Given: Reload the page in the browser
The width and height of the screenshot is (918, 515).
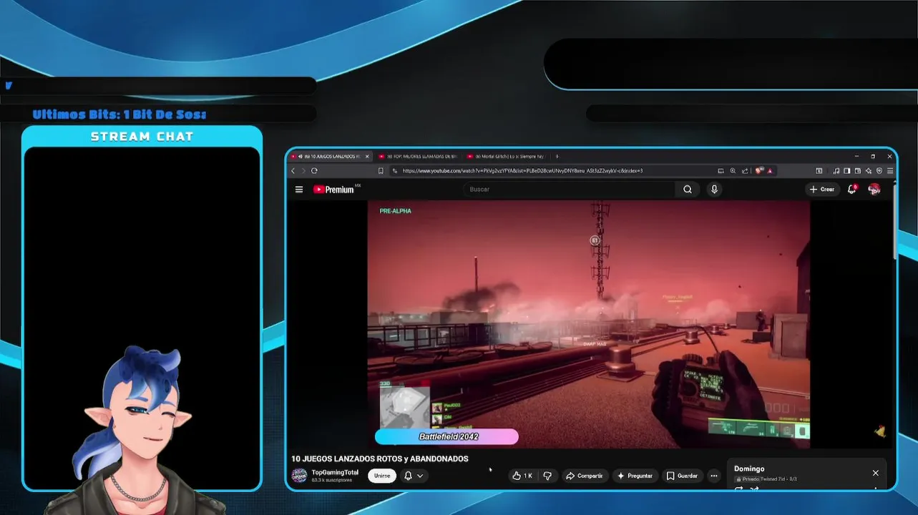Looking at the screenshot, I should click(x=314, y=171).
